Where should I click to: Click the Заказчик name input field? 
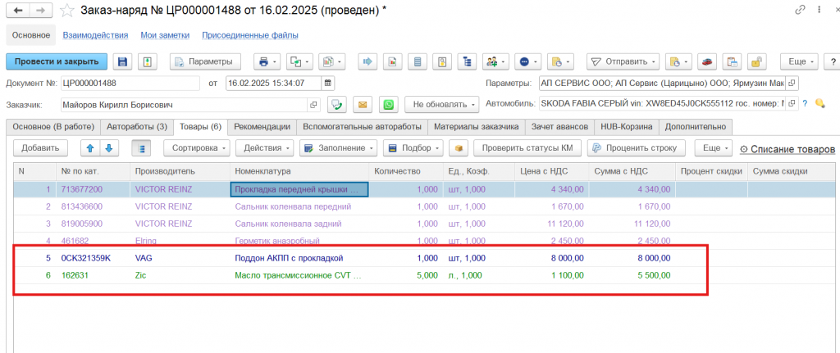pyautogui.click(x=183, y=105)
